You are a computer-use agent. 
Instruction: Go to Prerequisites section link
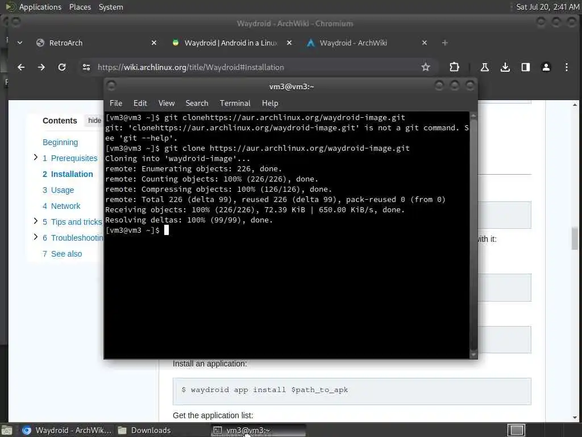click(x=70, y=158)
